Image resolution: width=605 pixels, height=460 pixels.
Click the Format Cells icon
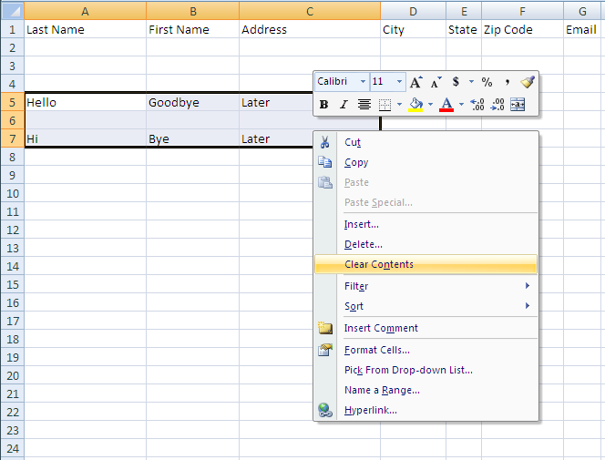coord(325,350)
